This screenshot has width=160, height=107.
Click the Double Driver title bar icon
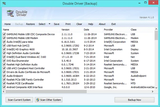click(4, 3)
